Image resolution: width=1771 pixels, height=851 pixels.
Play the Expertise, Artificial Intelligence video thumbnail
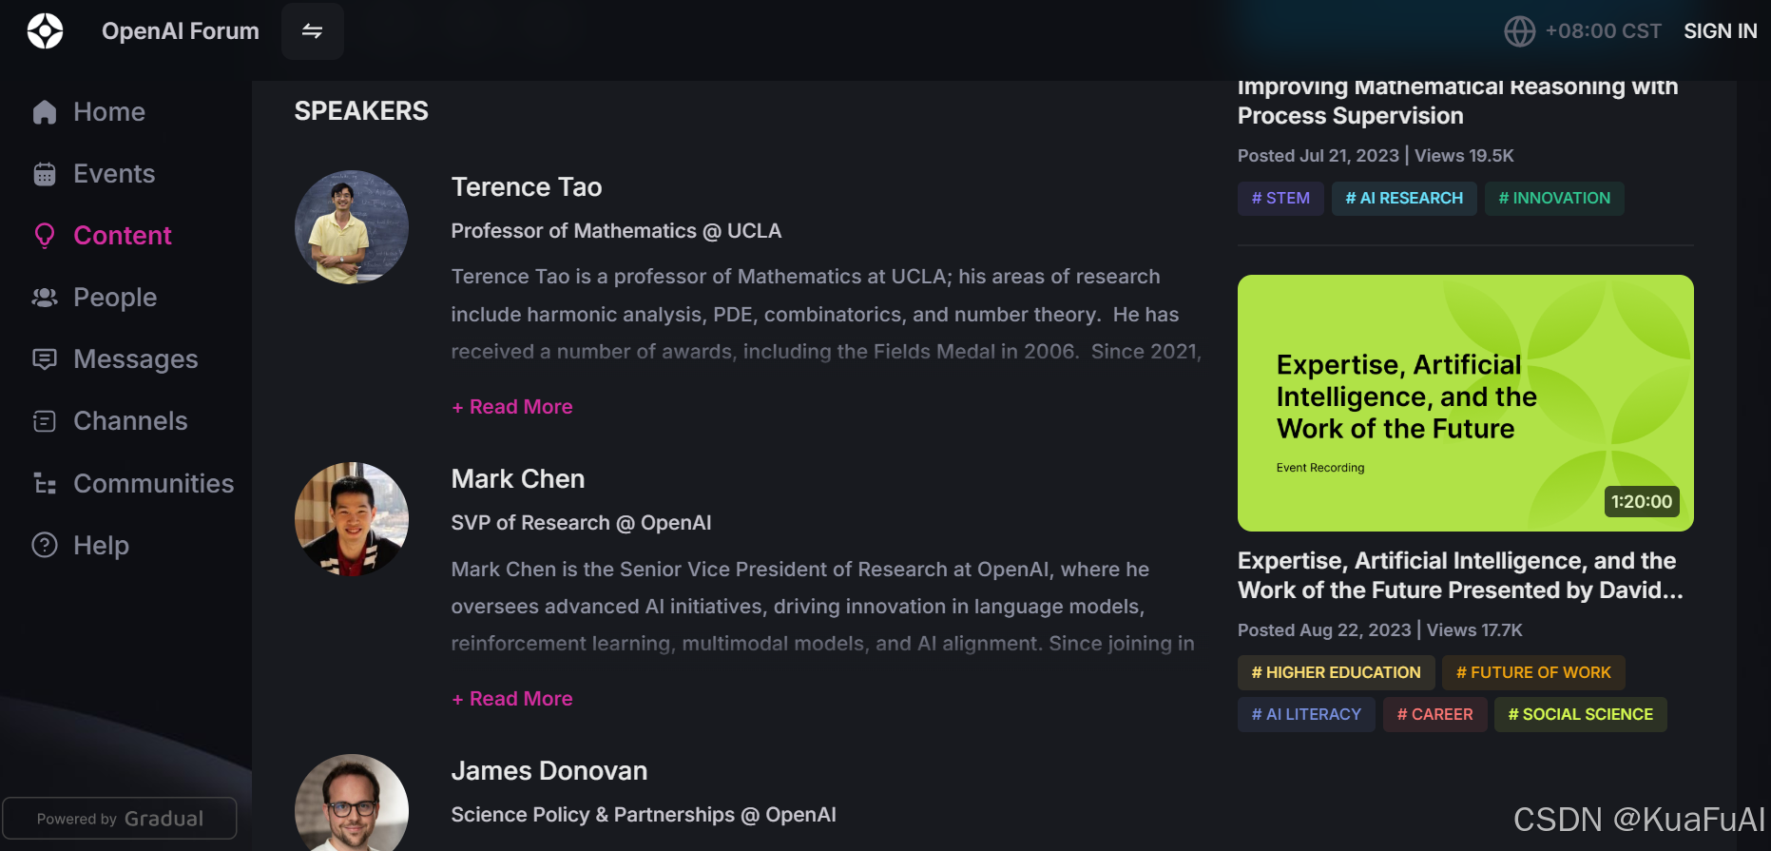(1465, 403)
